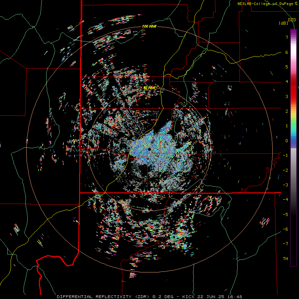Click the 5 tick label on color scale
Viewport: 299px width, 299px height.
pos(287,67)
